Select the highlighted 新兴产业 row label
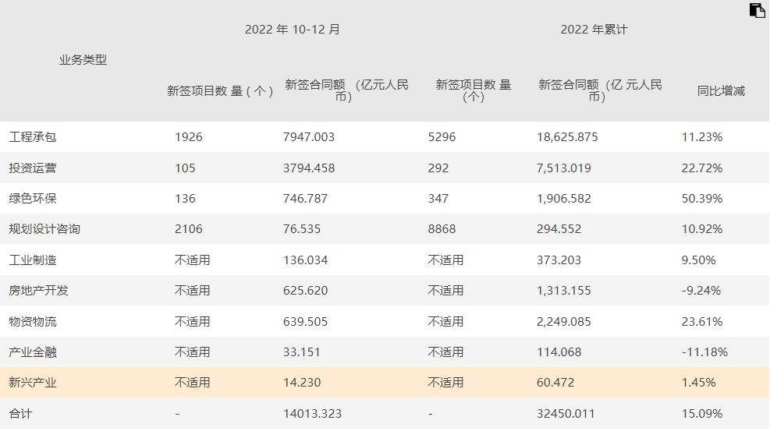The image size is (770, 431). point(33,383)
